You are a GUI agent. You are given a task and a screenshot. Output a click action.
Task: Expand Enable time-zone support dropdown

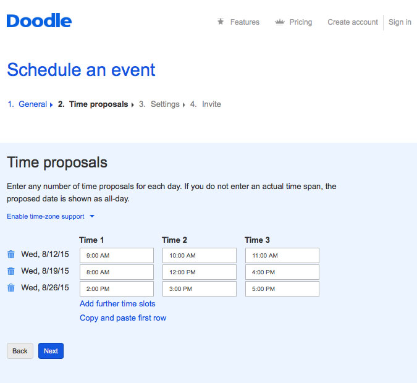point(51,217)
